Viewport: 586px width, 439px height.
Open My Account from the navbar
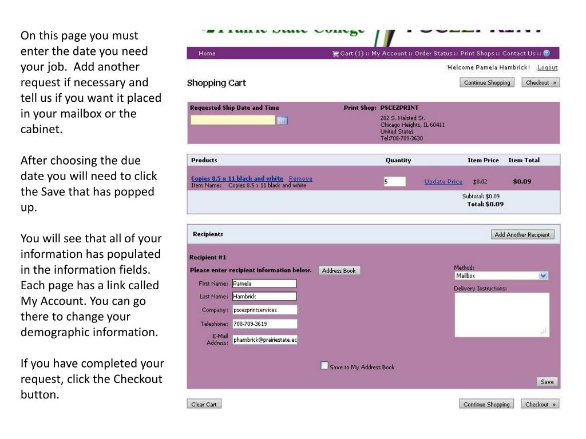[x=389, y=53]
